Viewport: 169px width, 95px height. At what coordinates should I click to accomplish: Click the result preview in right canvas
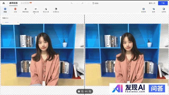coord(127,55)
